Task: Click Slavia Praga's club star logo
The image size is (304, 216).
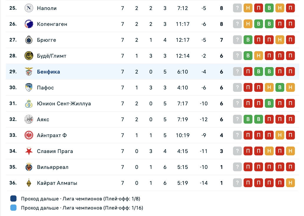Action: [29, 151]
